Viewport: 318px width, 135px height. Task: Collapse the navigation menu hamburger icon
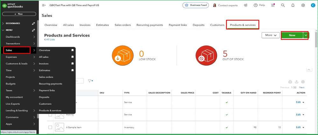tap(44, 5)
